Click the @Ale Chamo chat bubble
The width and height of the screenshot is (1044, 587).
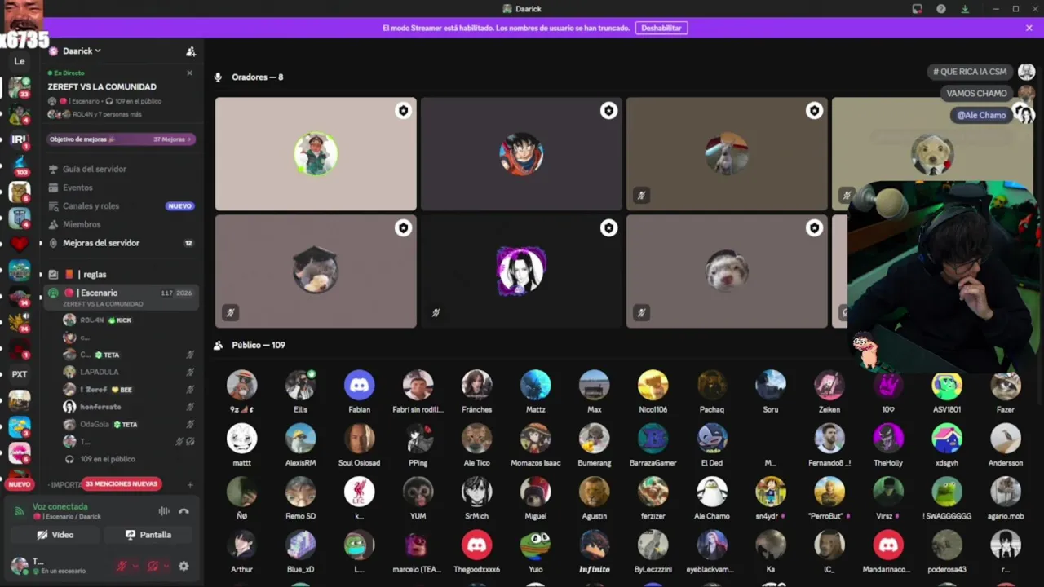[981, 115]
